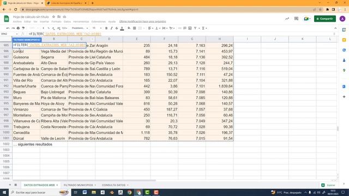
Task: Open the Keep side panel icon
Action: point(344,40)
